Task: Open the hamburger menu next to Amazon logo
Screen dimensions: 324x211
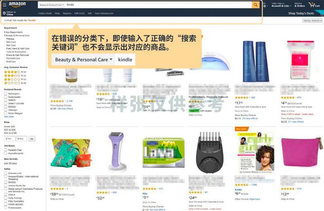Action: [x=5, y=5]
